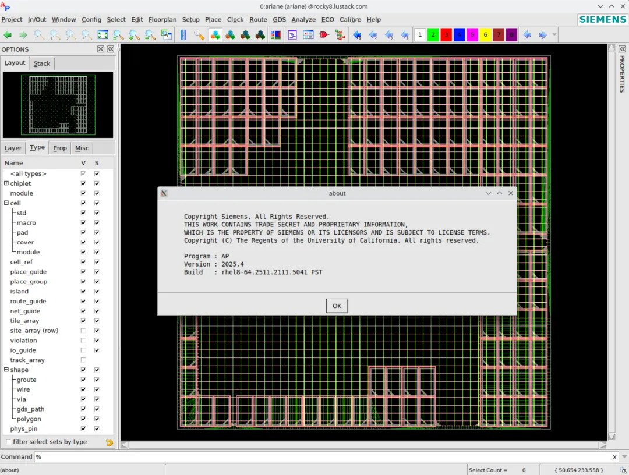
Task: Switch to the Prop tab
Action: (60, 148)
